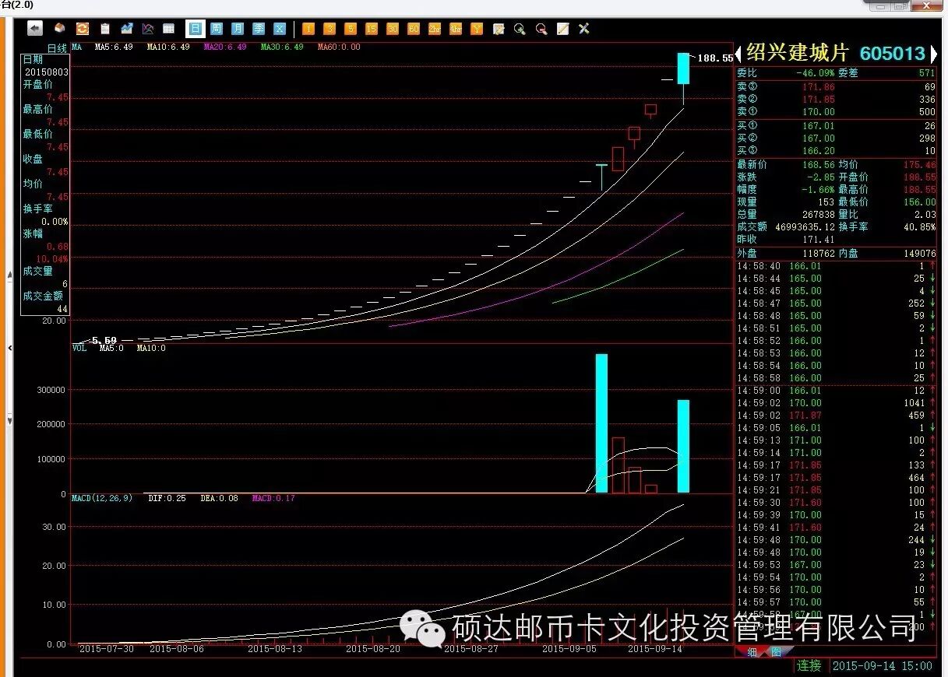Click the 2015-09-05 date axis label
The width and height of the screenshot is (948, 677).
click(569, 647)
